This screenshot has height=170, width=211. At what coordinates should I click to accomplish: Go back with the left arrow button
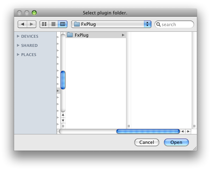click(x=22, y=24)
